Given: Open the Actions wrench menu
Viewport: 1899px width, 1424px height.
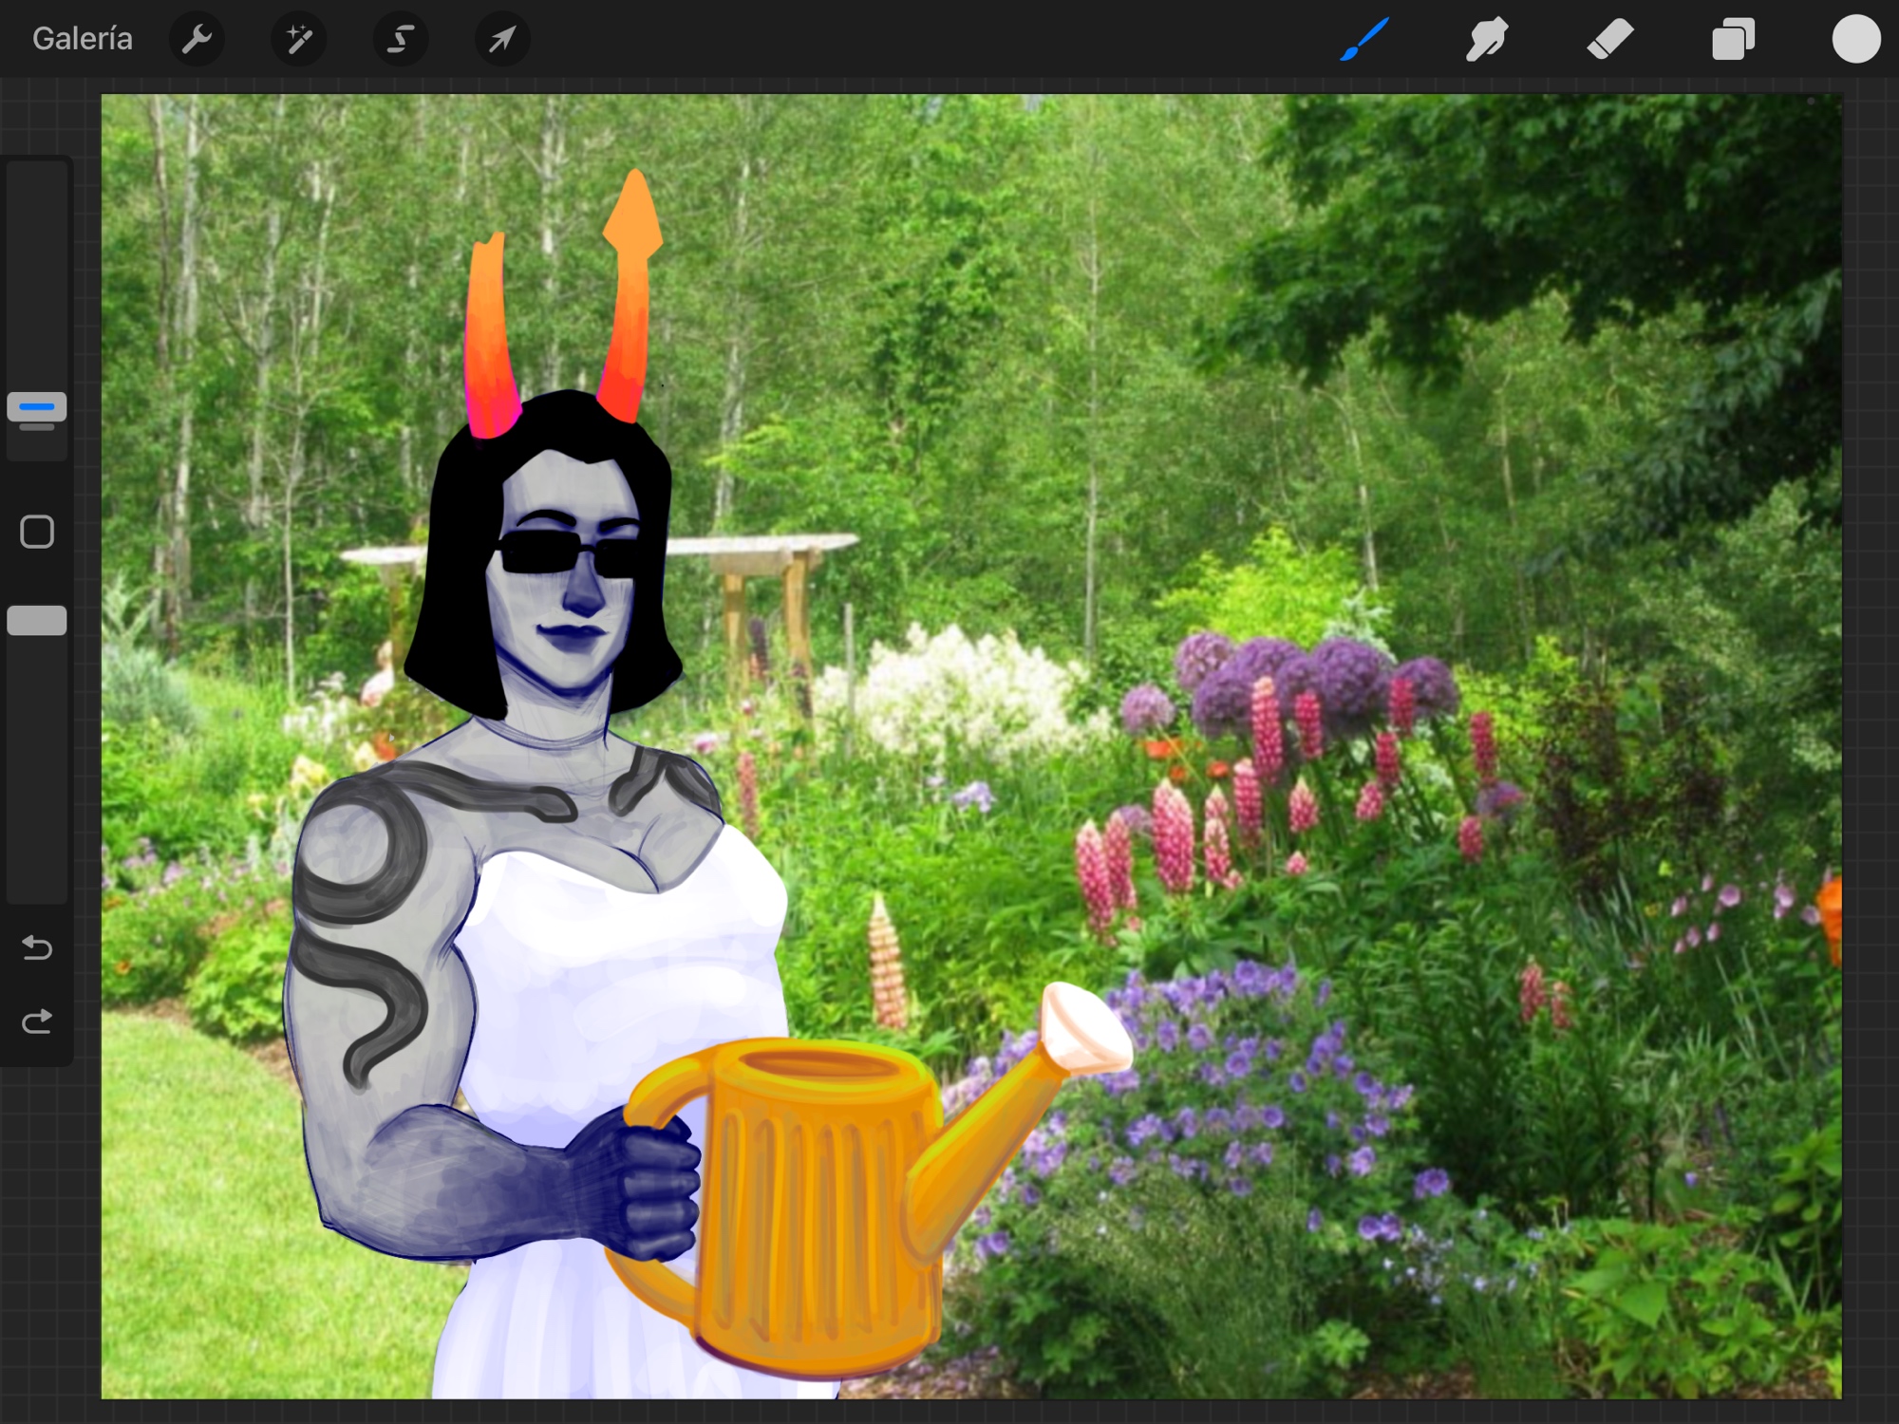Looking at the screenshot, I should point(197,39).
